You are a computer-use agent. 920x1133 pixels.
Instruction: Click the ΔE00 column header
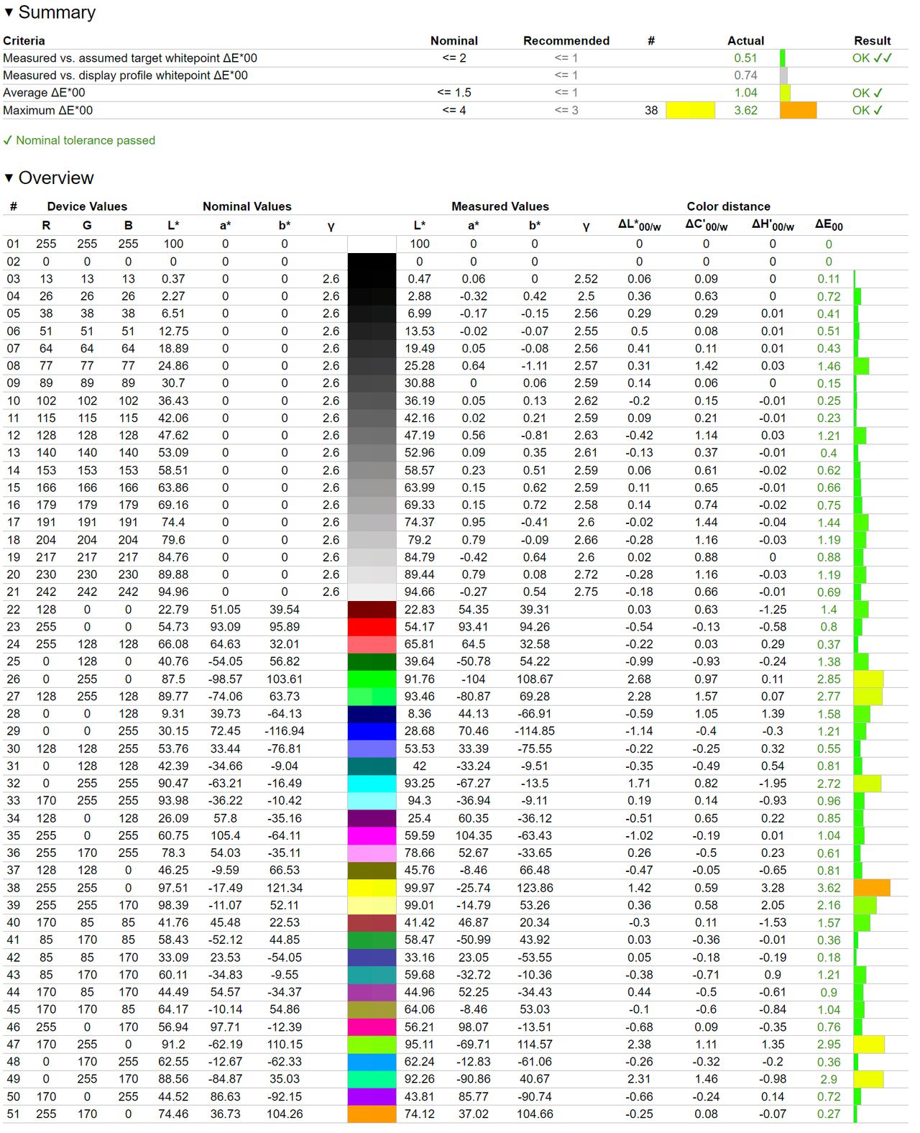pyautogui.click(x=829, y=225)
